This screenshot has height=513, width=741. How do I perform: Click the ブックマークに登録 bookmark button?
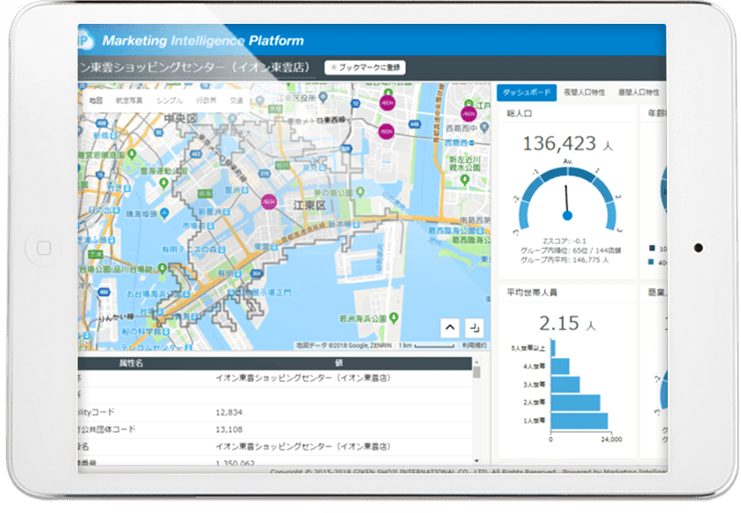365,68
